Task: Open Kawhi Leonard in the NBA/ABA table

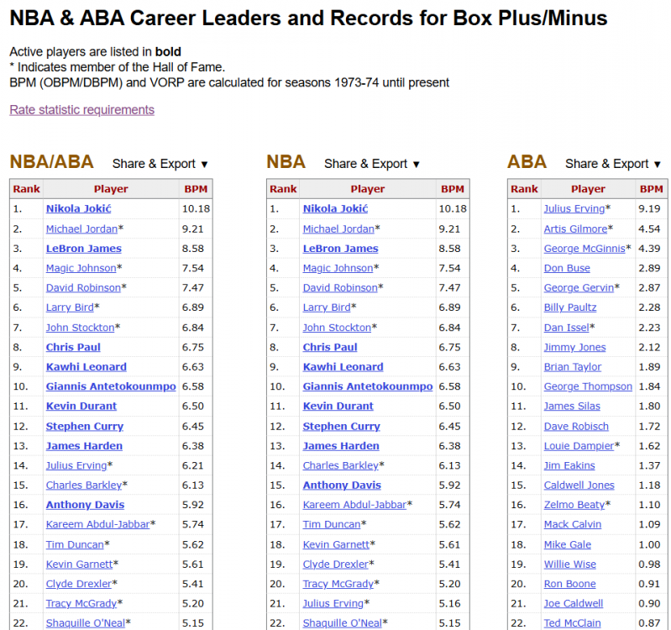Action: (x=86, y=367)
